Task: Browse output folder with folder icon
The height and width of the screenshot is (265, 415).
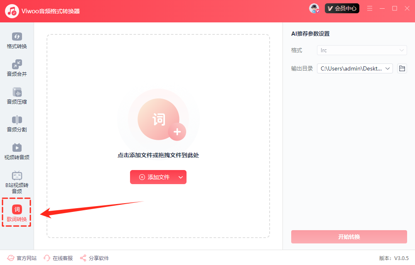Action: (402, 68)
